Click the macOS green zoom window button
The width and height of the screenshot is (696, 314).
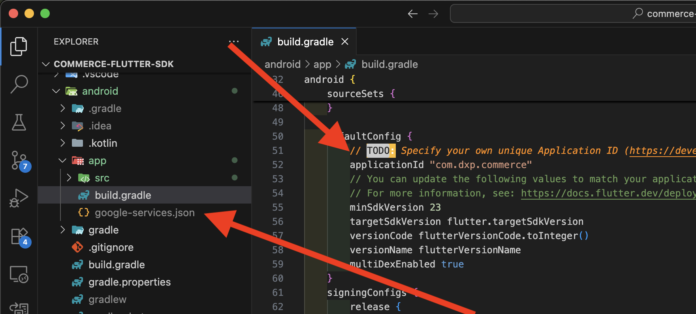(45, 13)
